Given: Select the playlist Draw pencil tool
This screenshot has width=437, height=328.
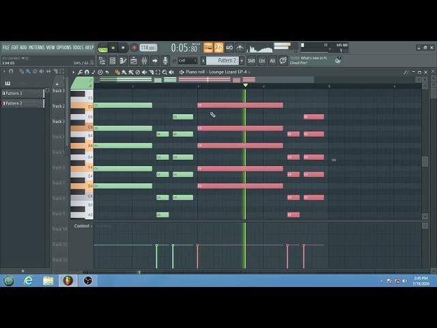Looking at the screenshot, I should pyautogui.click(x=21, y=71).
